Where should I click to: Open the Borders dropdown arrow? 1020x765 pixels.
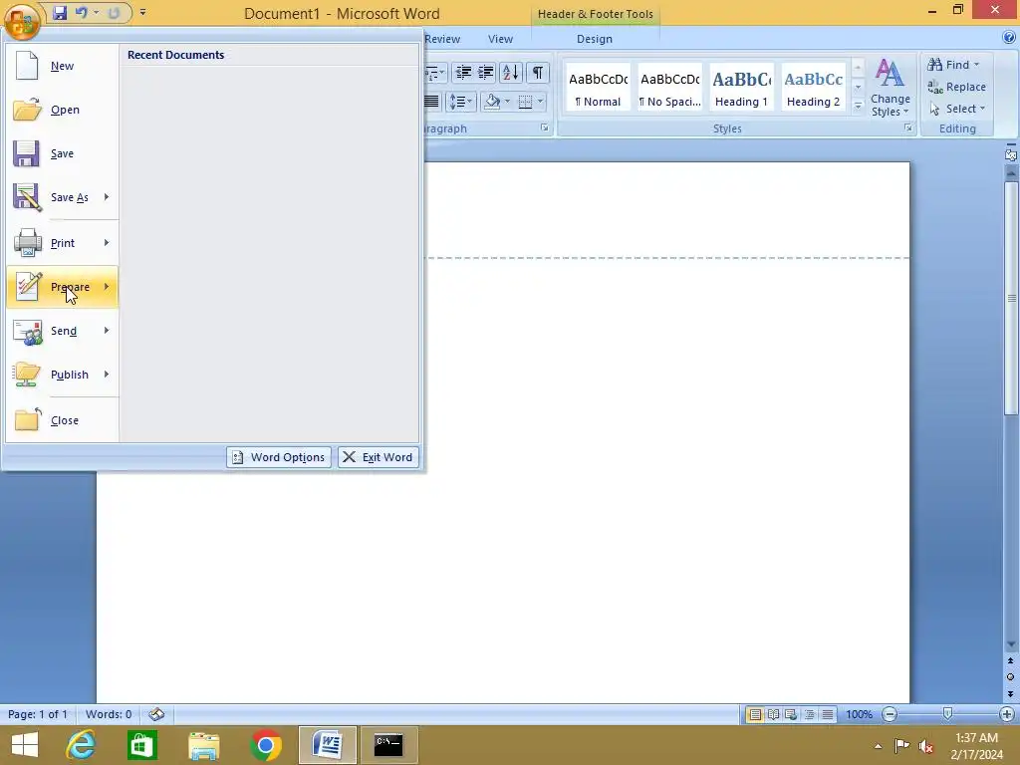tap(541, 102)
